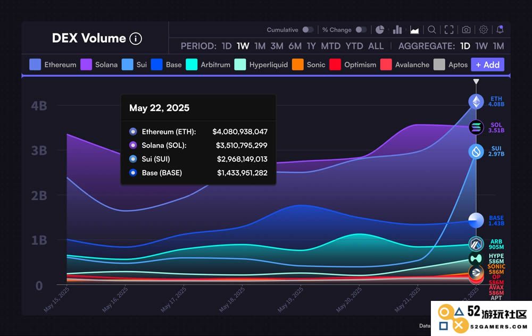Click the Ethereum (ETH) tooltip row

pos(198,131)
